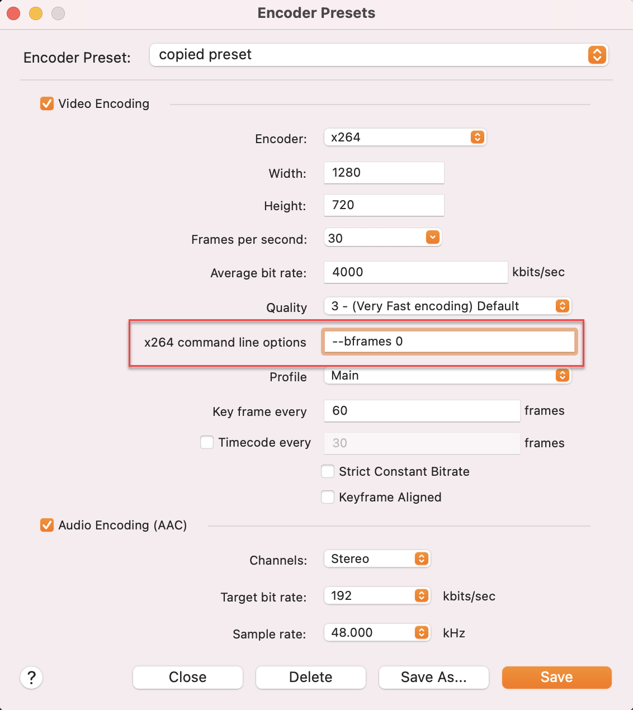Viewport: 633px width, 710px height.
Task: Click the help question mark icon
Action: click(x=31, y=678)
